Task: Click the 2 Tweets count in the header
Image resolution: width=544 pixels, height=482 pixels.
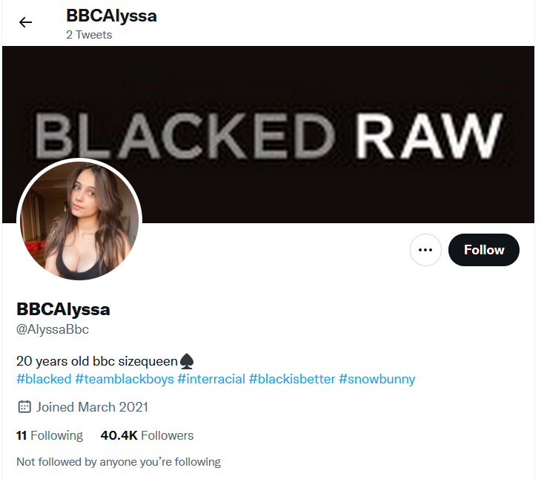Action: pyautogui.click(x=89, y=35)
